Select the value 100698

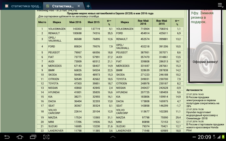click(77, 33)
